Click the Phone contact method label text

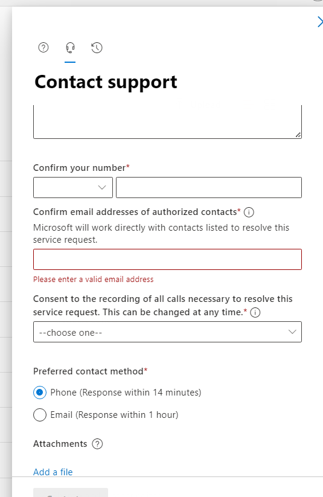pyautogui.click(x=126, y=393)
